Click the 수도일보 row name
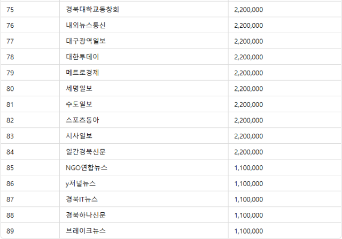 [79, 104]
